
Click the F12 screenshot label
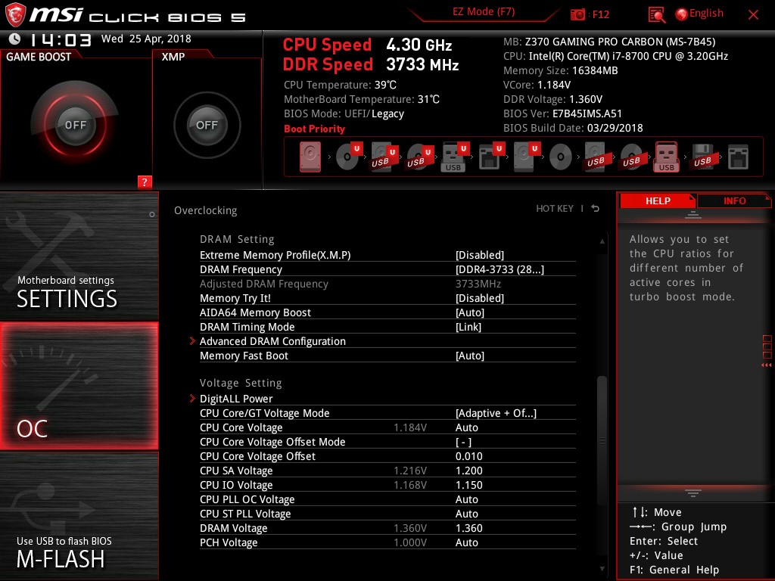[600, 14]
